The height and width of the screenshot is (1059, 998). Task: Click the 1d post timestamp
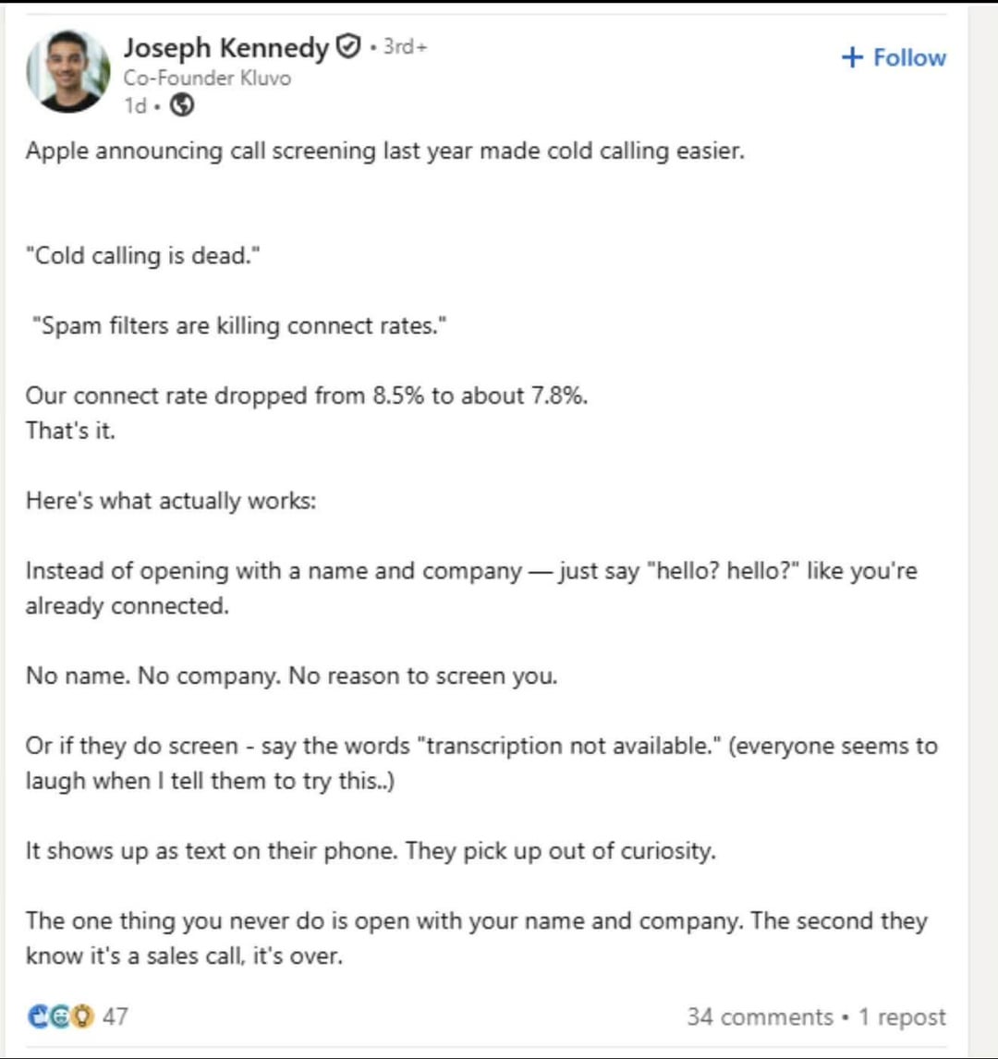point(134,106)
